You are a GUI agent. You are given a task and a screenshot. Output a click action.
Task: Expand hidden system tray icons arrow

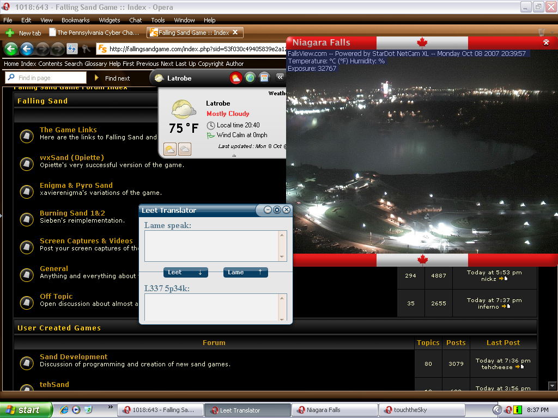coord(497,410)
